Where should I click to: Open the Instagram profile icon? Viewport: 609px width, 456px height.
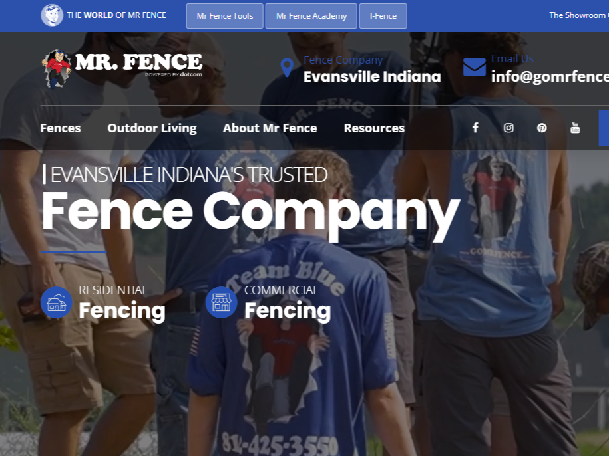tap(508, 128)
